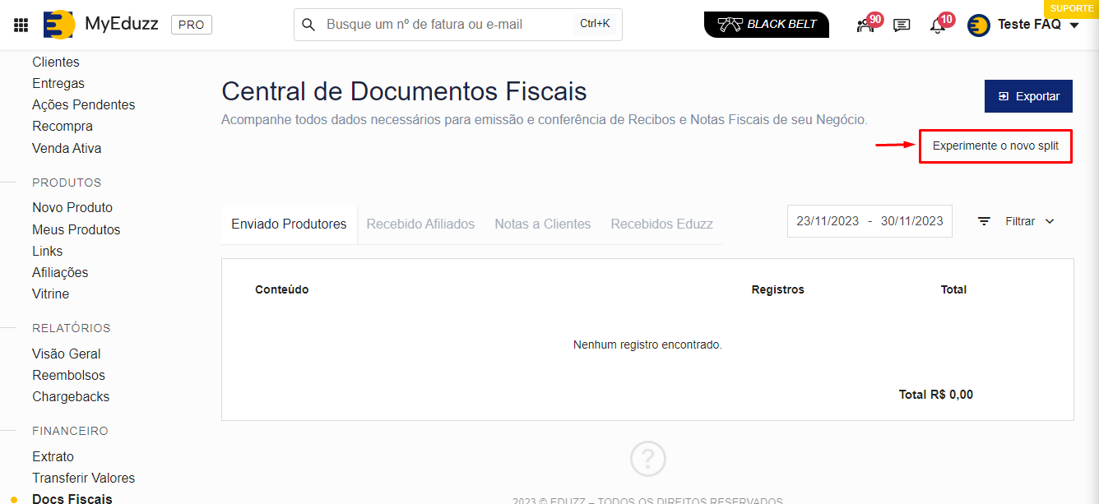The height and width of the screenshot is (504, 1099).
Task: Expand the Filtrar dropdown
Action: [x=1016, y=221]
